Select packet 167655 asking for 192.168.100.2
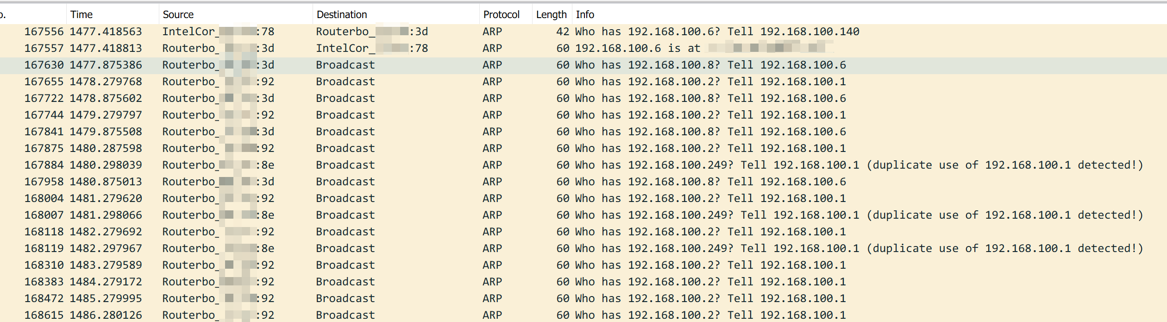This screenshot has height=322, width=1167. click(x=44, y=82)
